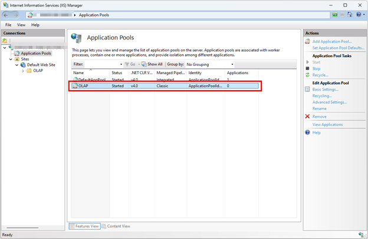
Task: Click Add Application Pool link
Action: click(x=332, y=41)
